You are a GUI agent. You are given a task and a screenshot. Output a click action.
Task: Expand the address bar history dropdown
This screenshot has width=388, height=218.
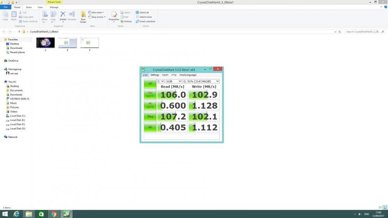point(335,32)
